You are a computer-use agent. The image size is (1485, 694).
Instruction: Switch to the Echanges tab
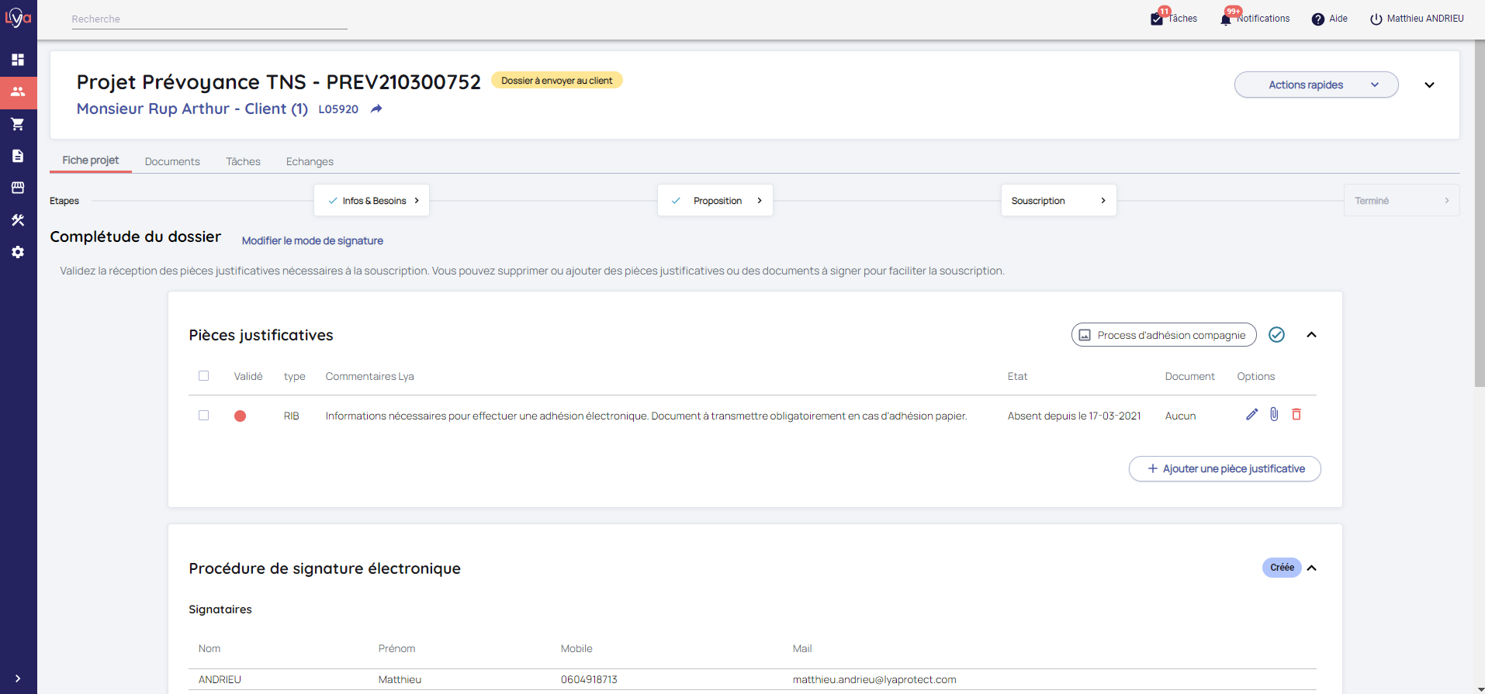coord(310,161)
